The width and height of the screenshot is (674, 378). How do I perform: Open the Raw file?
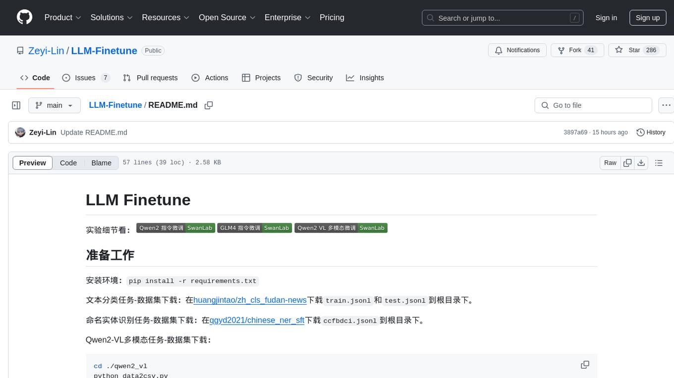[610, 163]
